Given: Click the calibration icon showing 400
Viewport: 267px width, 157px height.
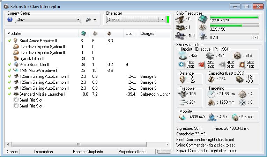Looking at the screenshot, I should 180,36.
